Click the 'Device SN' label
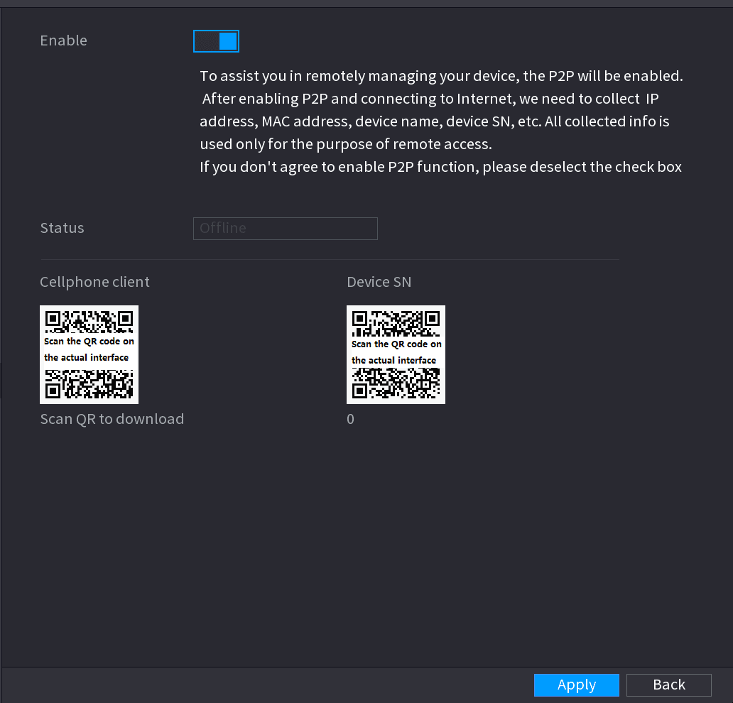This screenshot has height=703, width=733. point(379,282)
